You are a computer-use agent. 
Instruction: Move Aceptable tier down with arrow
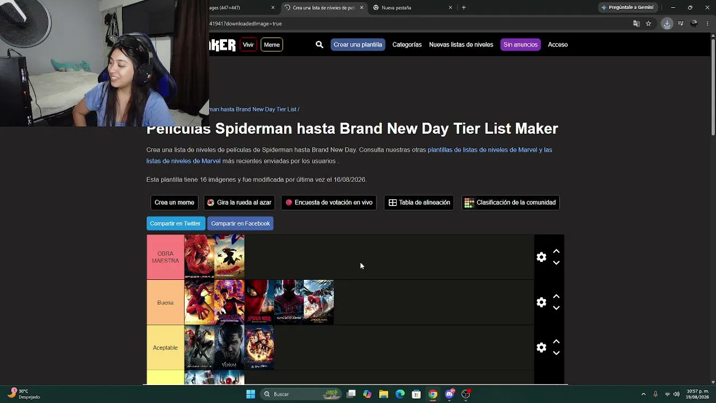tap(556, 353)
